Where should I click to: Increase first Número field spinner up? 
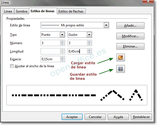click(x=62, y=42)
